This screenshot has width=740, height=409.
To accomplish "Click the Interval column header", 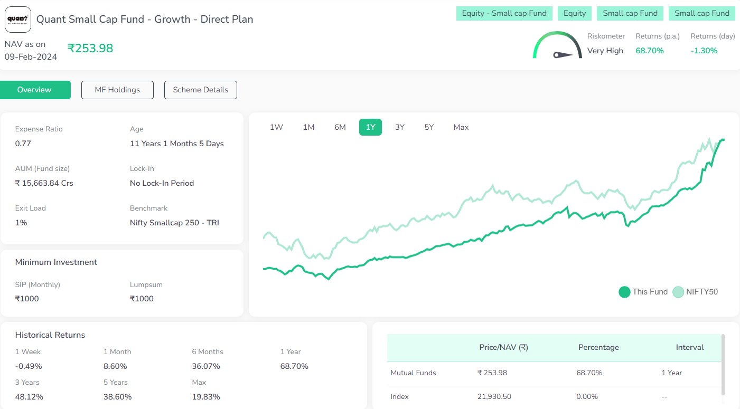I will (690, 347).
